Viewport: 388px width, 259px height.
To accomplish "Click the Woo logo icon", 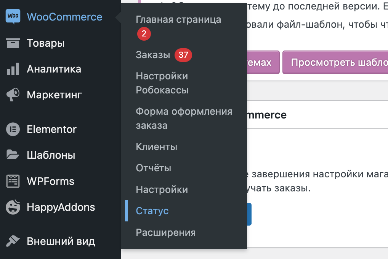I will (x=13, y=17).
